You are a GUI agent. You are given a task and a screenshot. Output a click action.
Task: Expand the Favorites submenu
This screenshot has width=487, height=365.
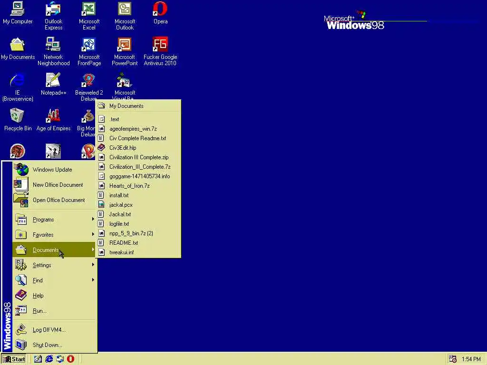[x=54, y=235]
